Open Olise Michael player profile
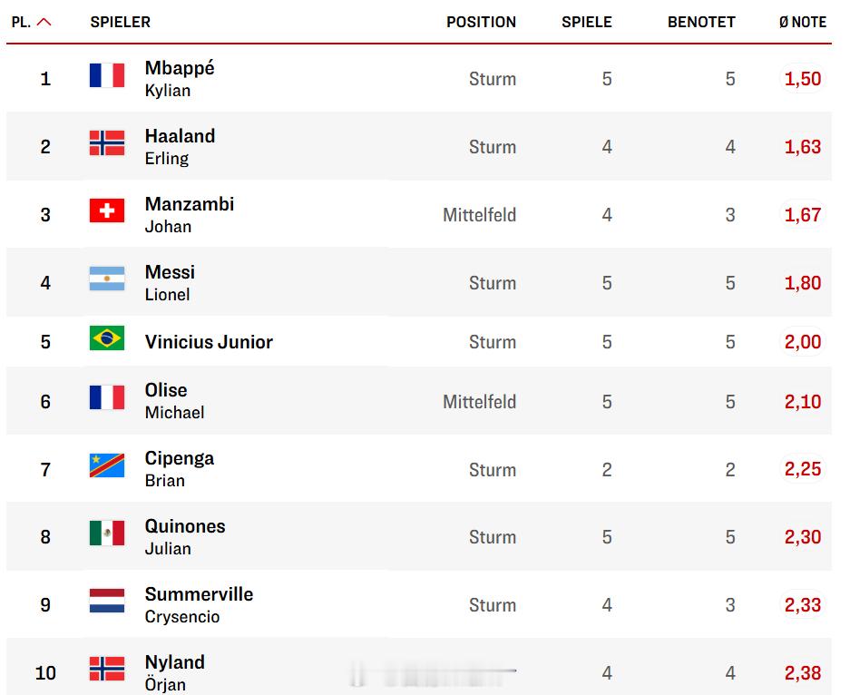The width and height of the screenshot is (850, 695). click(174, 401)
